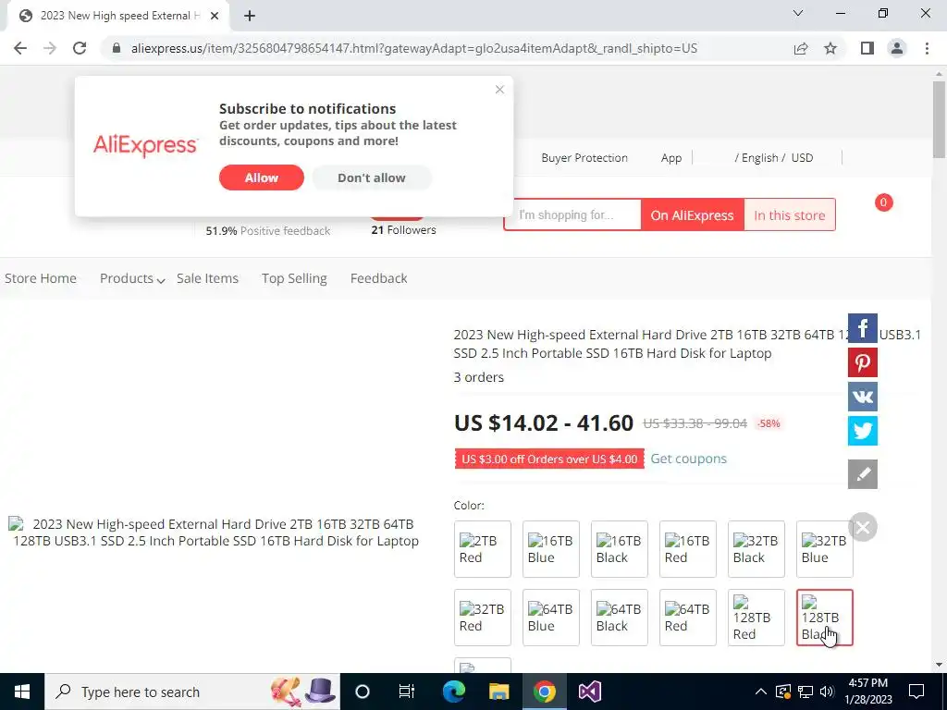The height and width of the screenshot is (710, 947).
Task: Open a new browser tab
Action: [x=250, y=16]
